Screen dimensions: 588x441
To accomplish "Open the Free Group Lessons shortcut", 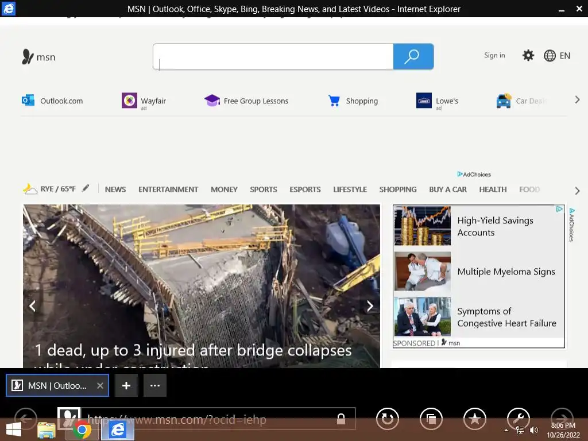I will tap(246, 100).
